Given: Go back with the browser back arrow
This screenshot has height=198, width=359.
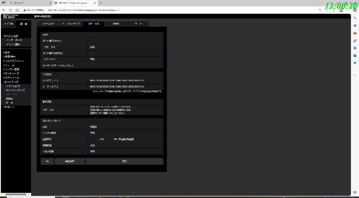Looking at the screenshot, I should (4, 10).
